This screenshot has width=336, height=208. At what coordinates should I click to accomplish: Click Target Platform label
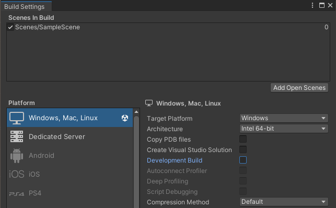tap(169, 119)
